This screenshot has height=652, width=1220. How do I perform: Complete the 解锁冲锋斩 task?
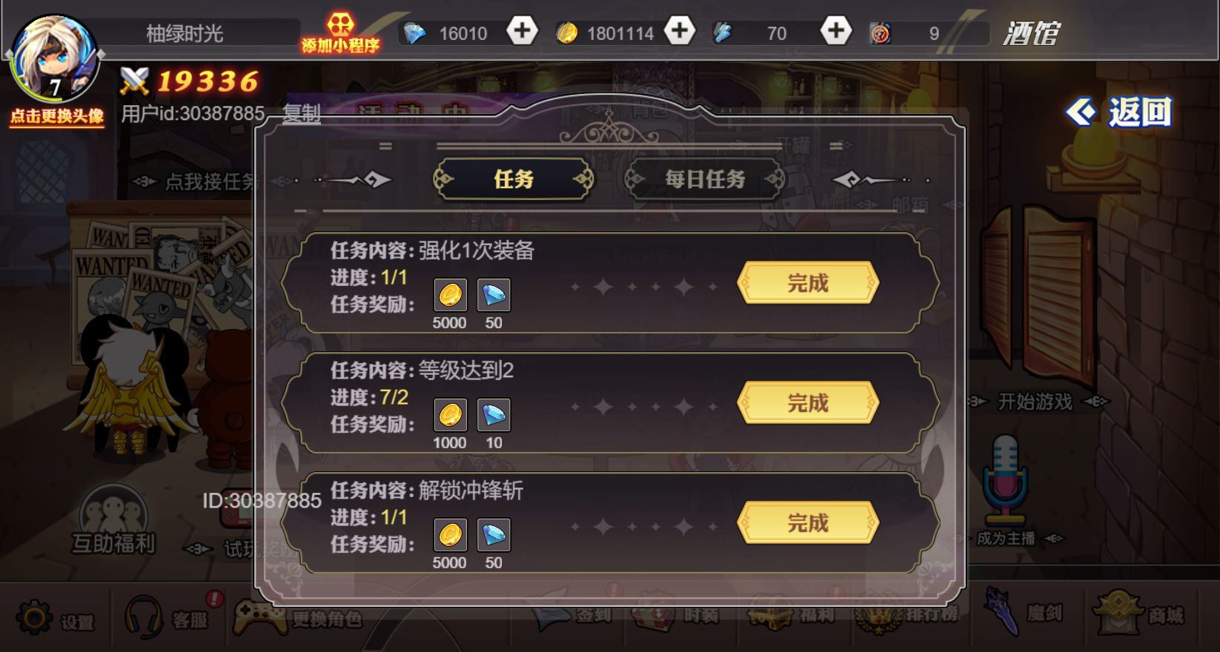[808, 522]
